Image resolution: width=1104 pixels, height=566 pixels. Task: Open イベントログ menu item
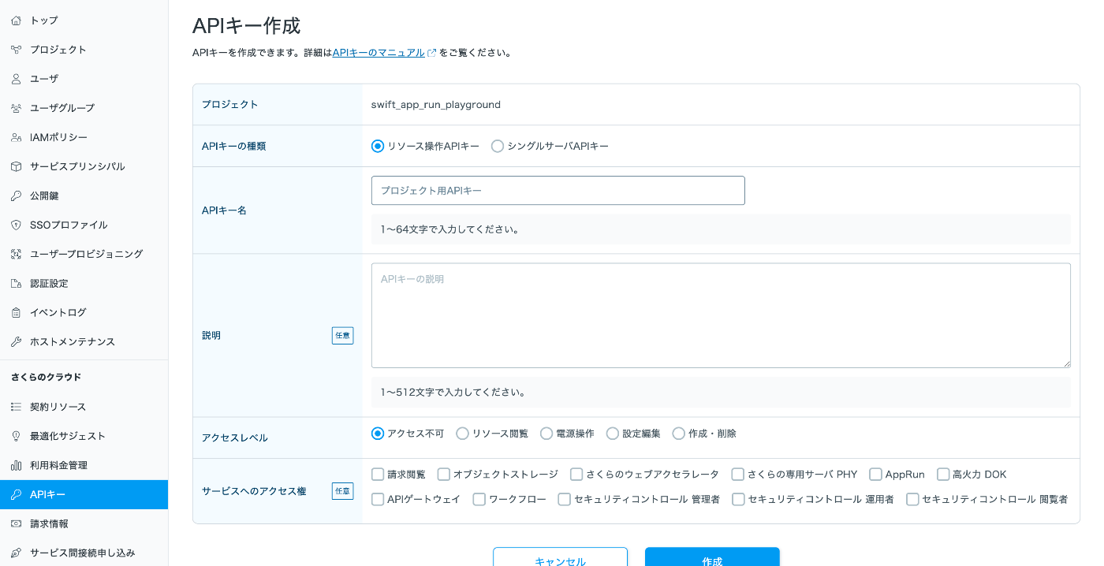[84, 312]
